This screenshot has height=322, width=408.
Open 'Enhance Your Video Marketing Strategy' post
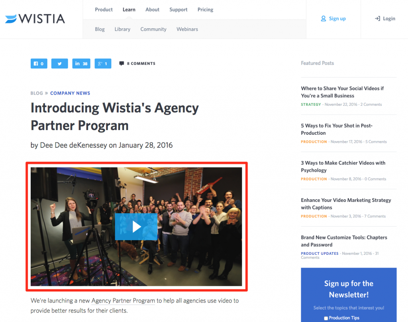click(x=346, y=204)
